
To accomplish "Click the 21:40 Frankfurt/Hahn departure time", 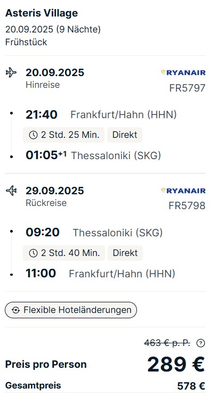I will (x=42, y=115).
